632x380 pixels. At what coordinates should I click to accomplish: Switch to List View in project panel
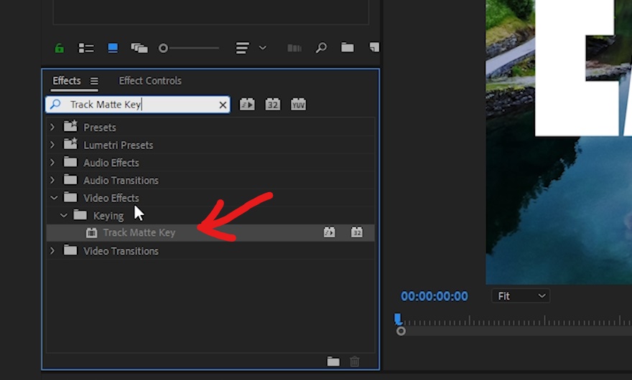tap(86, 48)
